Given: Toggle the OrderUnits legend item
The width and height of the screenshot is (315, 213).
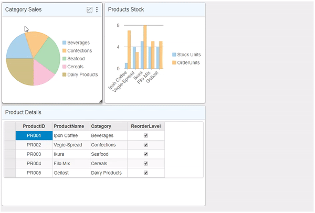Looking at the screenshot, I should (188, 63).
